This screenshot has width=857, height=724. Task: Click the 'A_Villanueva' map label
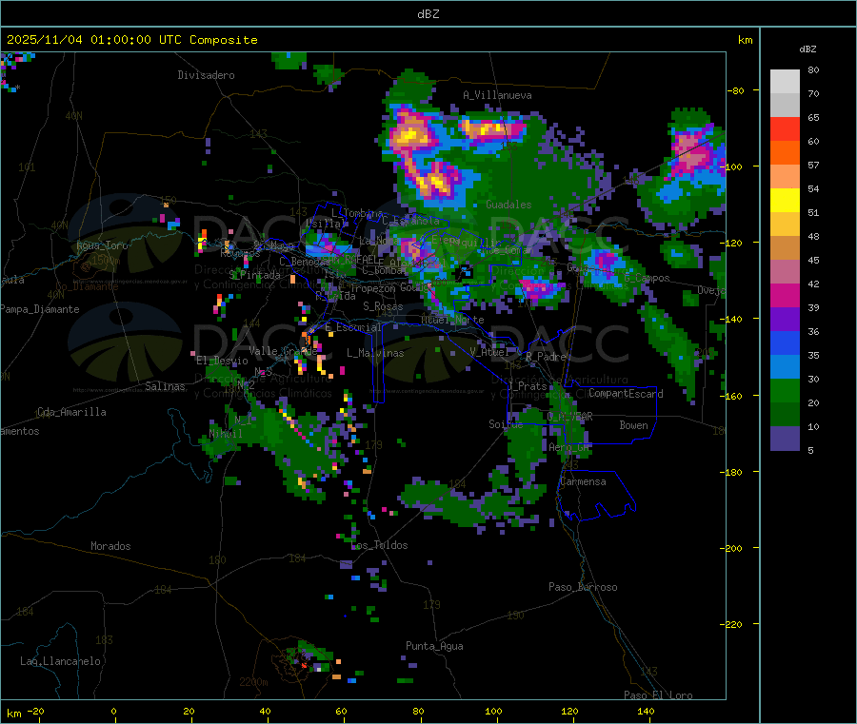tap(497, 95)
